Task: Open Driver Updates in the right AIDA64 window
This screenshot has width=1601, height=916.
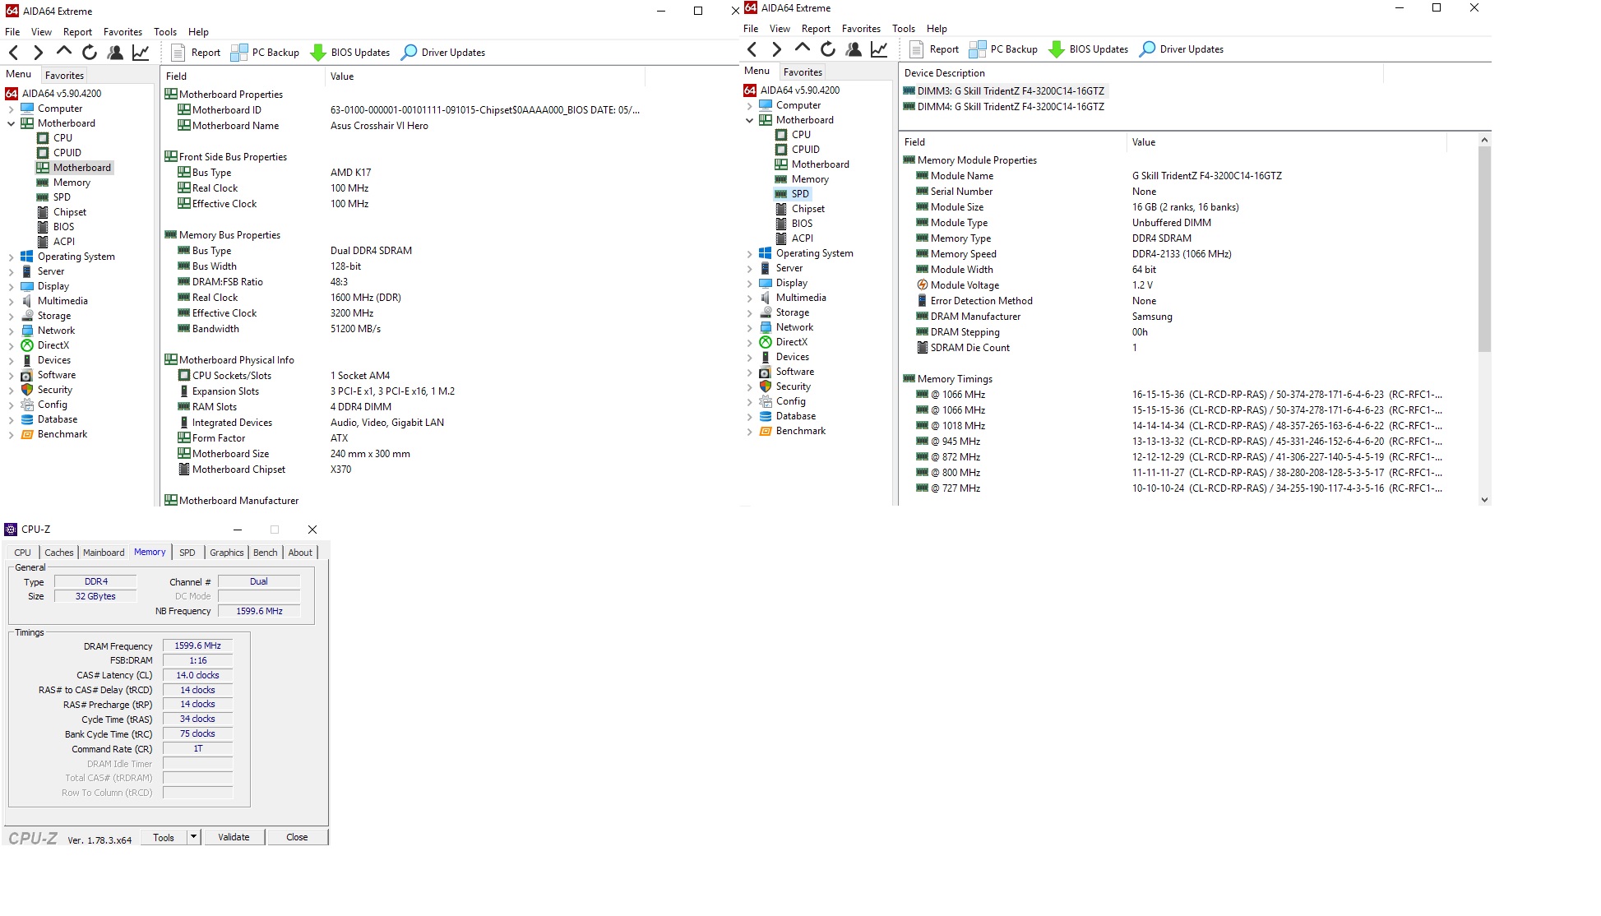Action: pos(1182,49)
